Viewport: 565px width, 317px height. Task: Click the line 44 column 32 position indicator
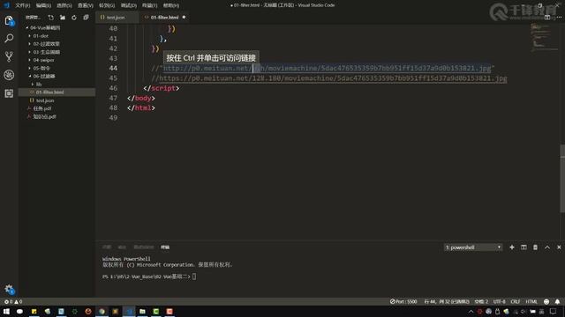tap(447, 301)
